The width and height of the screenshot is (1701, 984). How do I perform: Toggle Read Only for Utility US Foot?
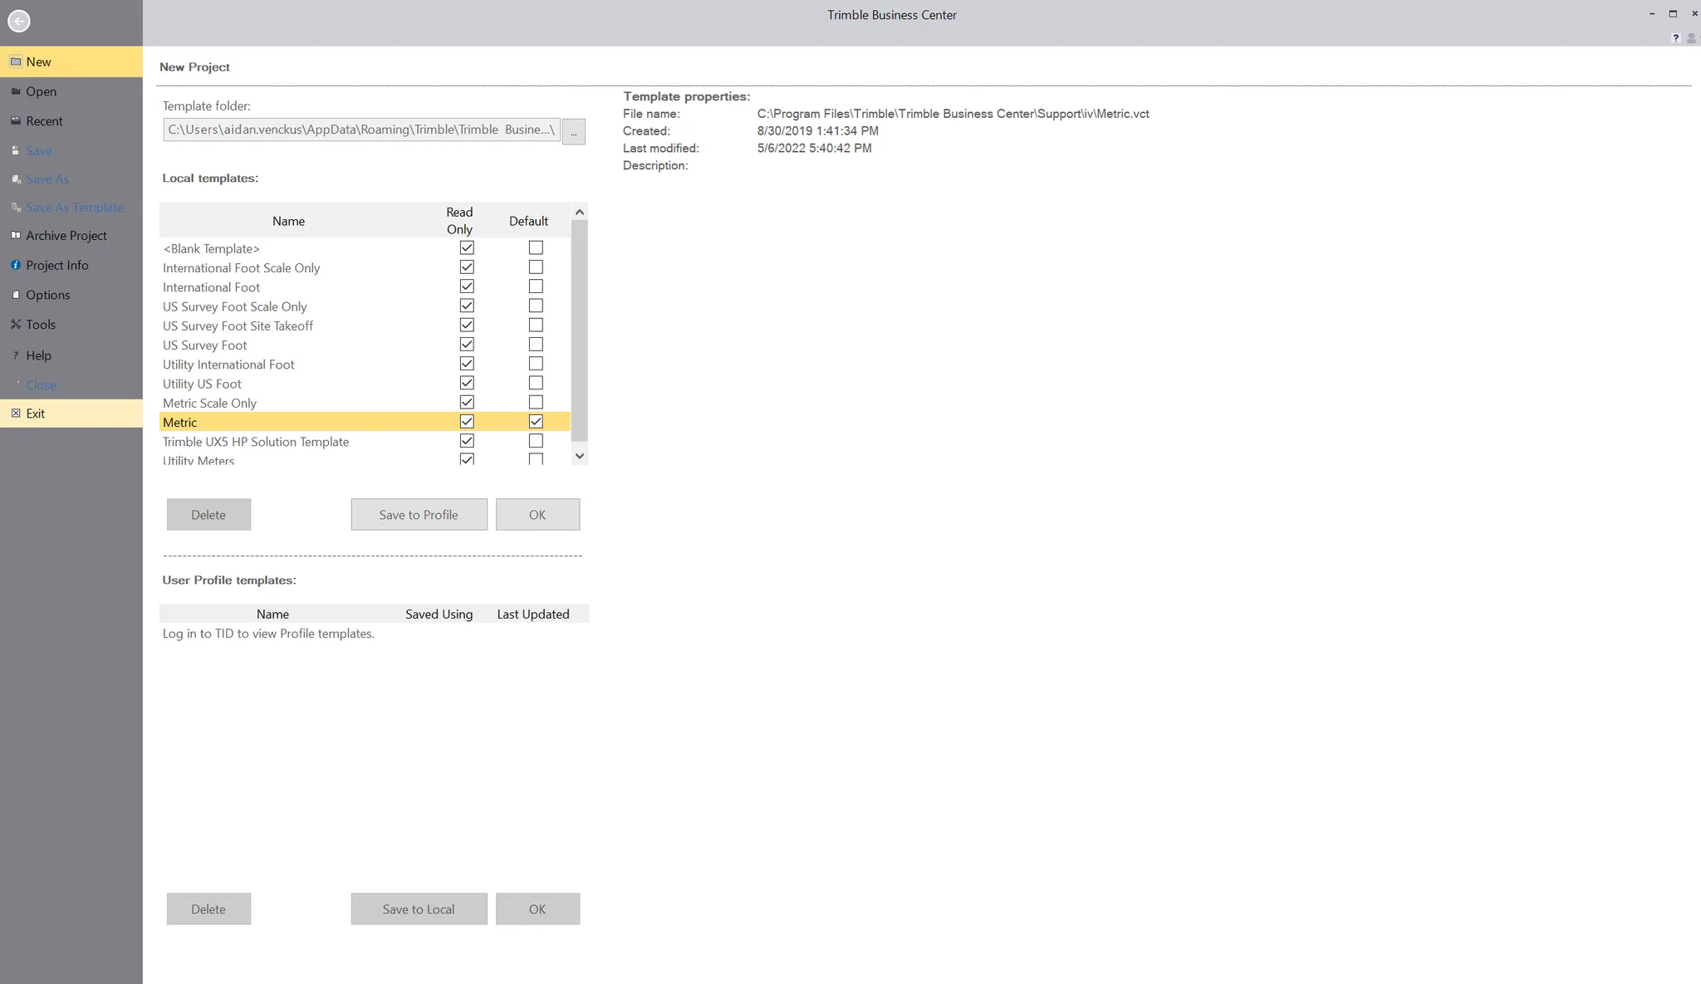(x=467, y=383)
